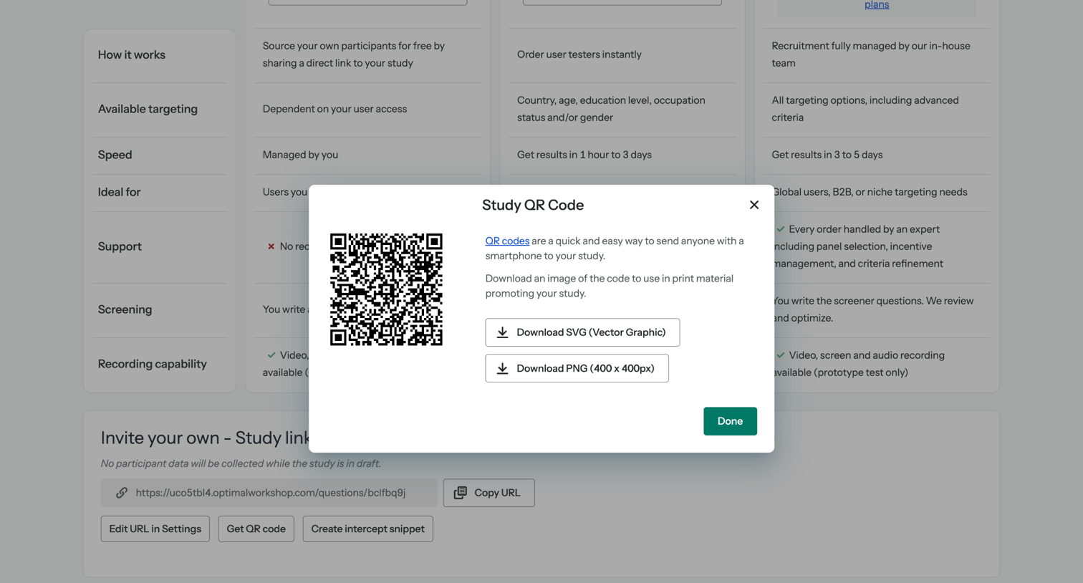Open the plans link
Image resolution: width=1083 pixels, height=583 pixels.
[x=877, y=5]
